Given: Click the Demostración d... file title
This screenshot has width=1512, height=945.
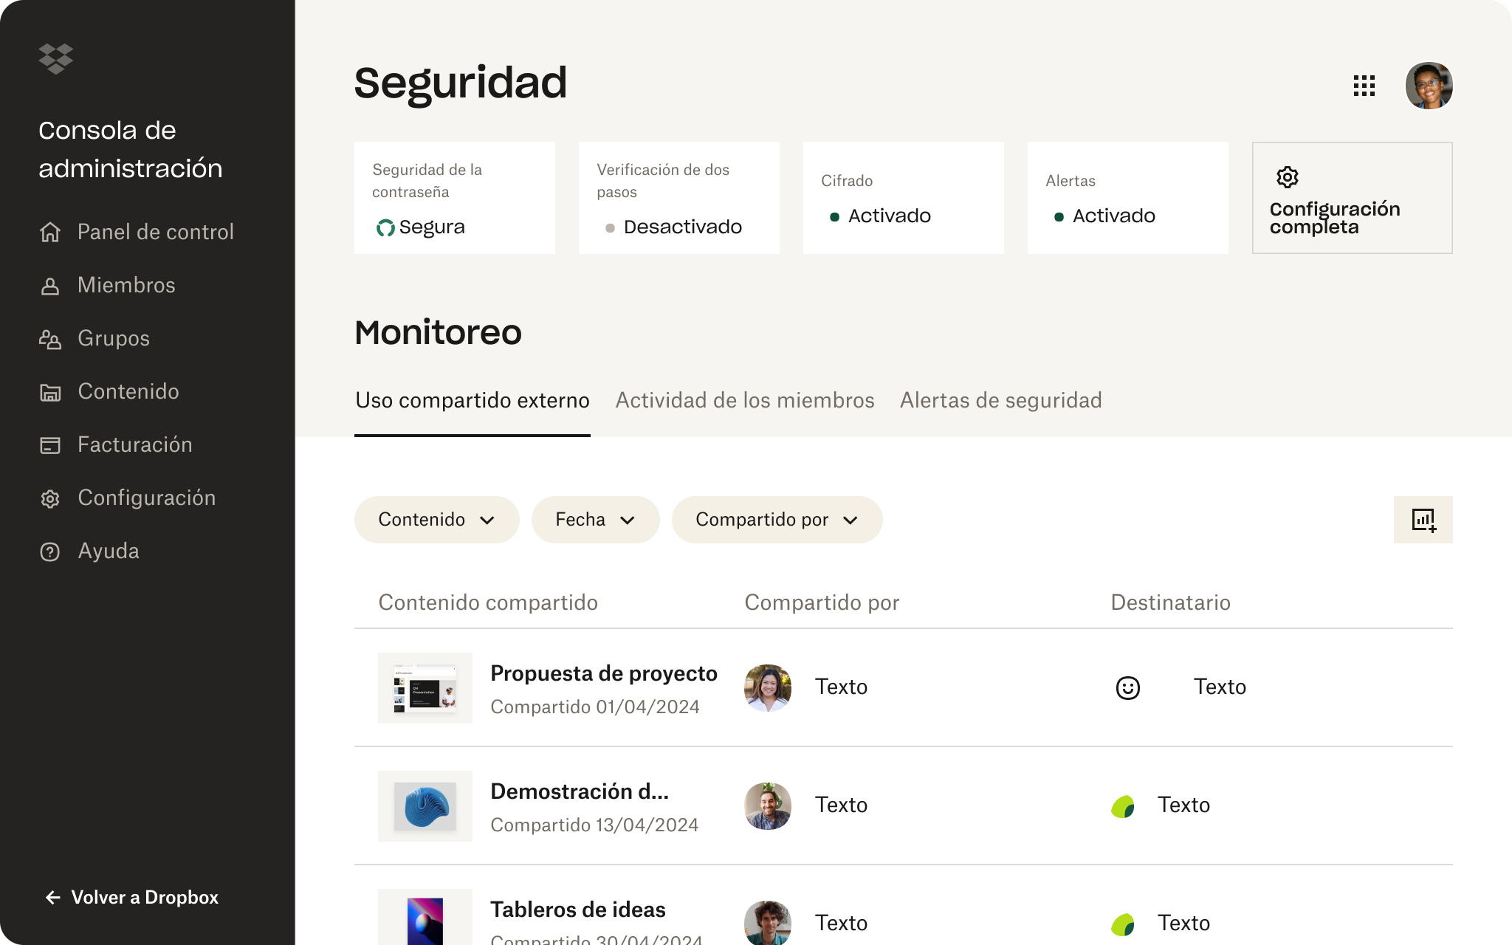Looking at the screenshot, I should (580, 791).
